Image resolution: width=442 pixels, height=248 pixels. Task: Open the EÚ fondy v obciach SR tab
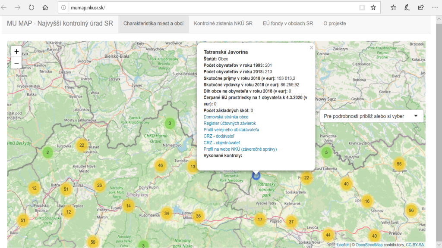(288, 24)
